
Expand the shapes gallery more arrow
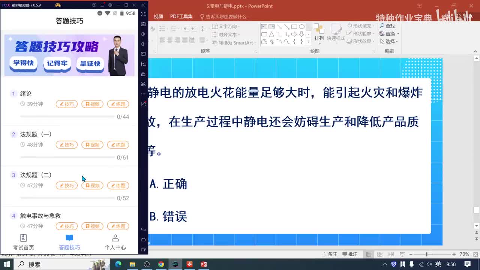[x=309, y=42]
